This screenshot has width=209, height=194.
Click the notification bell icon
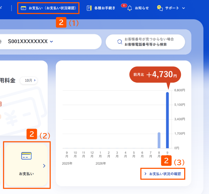pos(130,8)
